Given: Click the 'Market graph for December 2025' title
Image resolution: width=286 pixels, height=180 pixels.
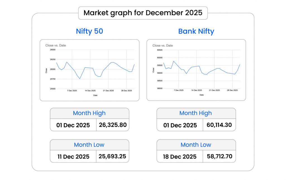Looking at the screenshot, I should [143, 13].
